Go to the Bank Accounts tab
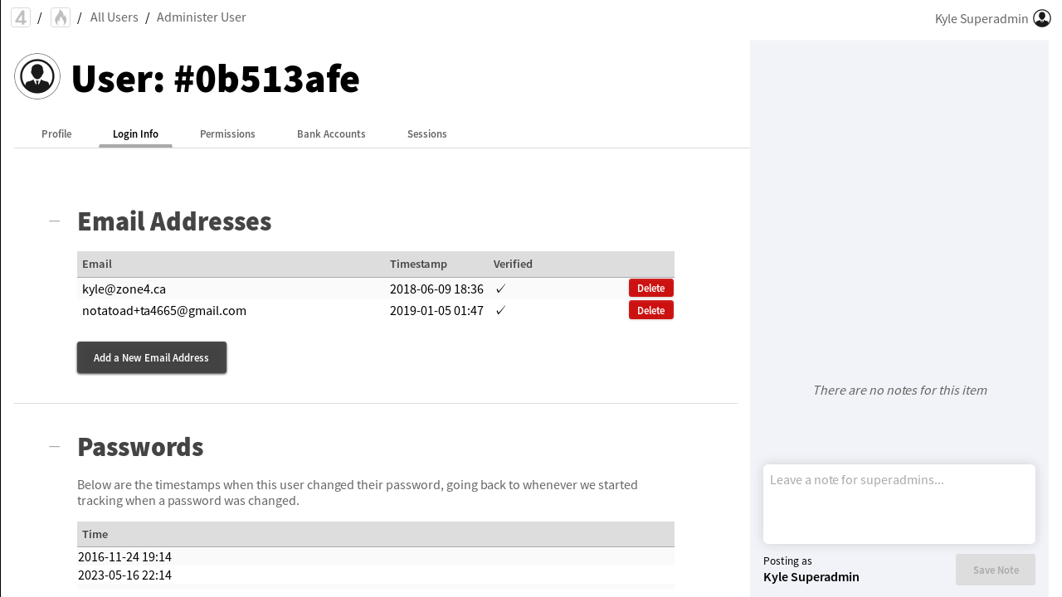 331,134
